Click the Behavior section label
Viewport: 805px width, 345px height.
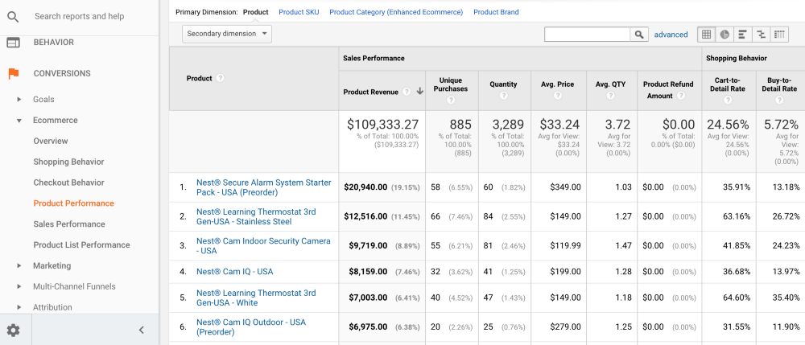tap(54, 43)
